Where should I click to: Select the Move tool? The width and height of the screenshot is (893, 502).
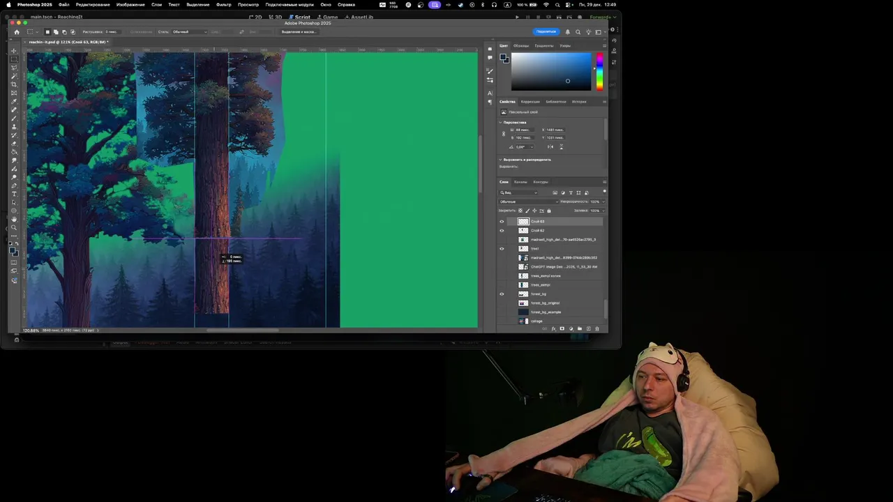tap(14, 51)
